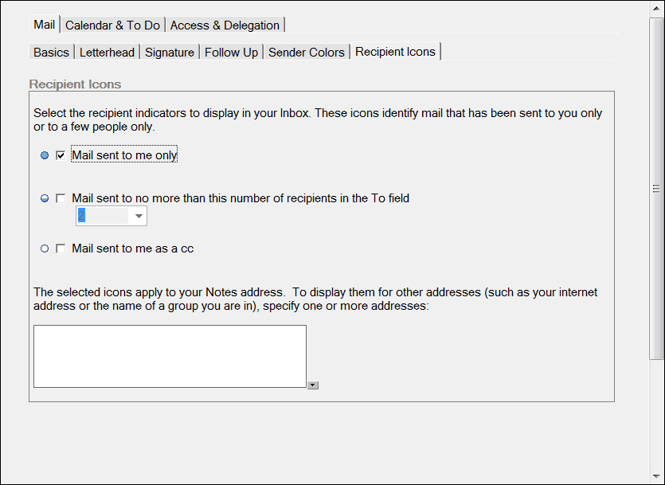Switch to the Follow Up tab
Viewport: 665px width, 485px height.
[x=231, y=52]
